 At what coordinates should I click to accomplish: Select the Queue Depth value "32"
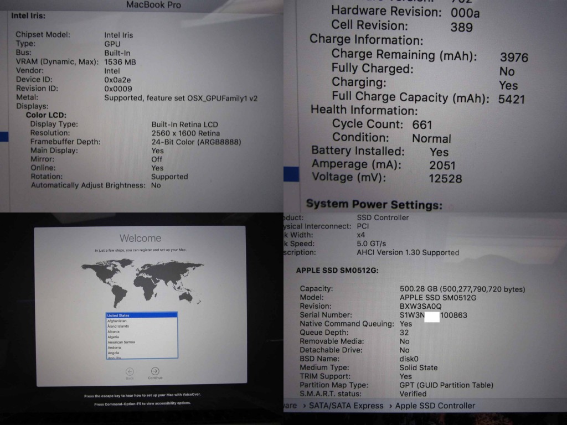[404, 333]
